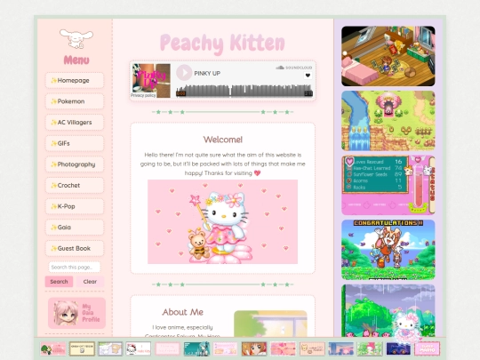Click the blue-pink cityscape footer badge
The width and height of the screenshot is (480, 360).
[340, 348]
